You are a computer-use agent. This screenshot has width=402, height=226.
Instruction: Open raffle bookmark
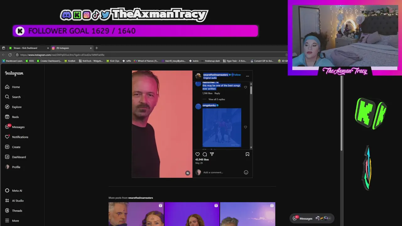pos(127,61)
